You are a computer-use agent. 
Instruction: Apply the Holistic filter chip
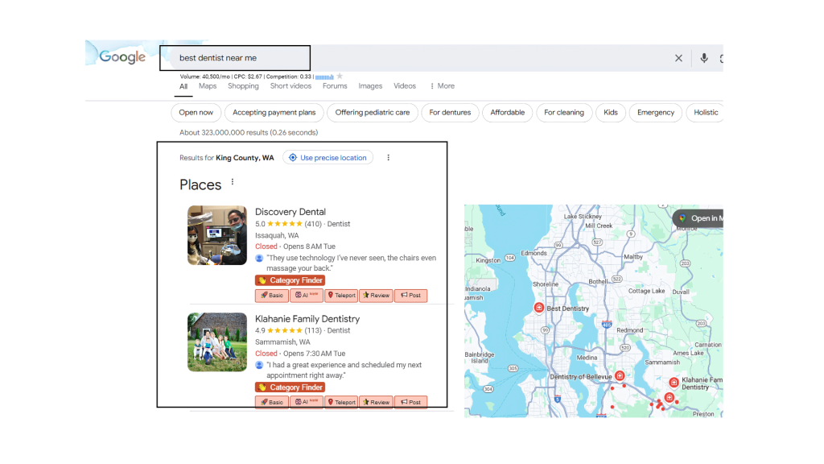(706, 113)
